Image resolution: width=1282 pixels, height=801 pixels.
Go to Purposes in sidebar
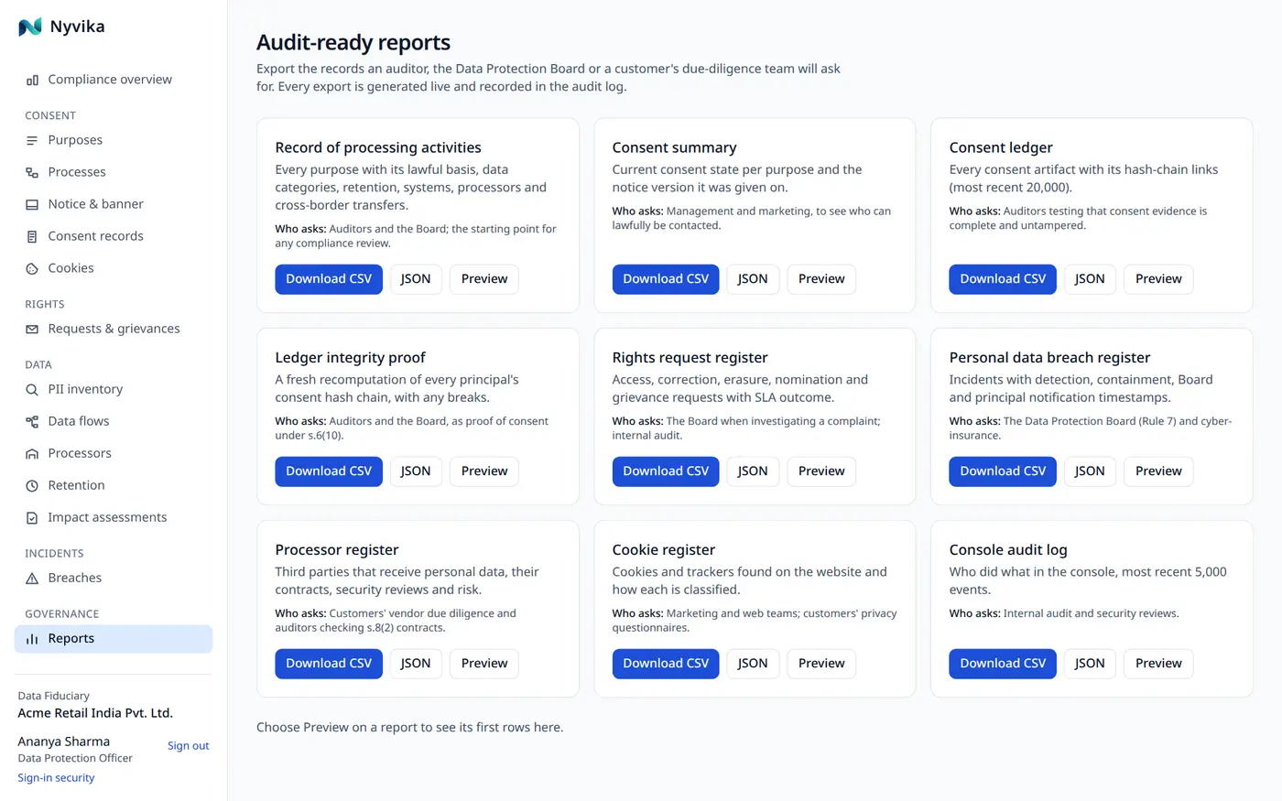(x=114, y=140)
